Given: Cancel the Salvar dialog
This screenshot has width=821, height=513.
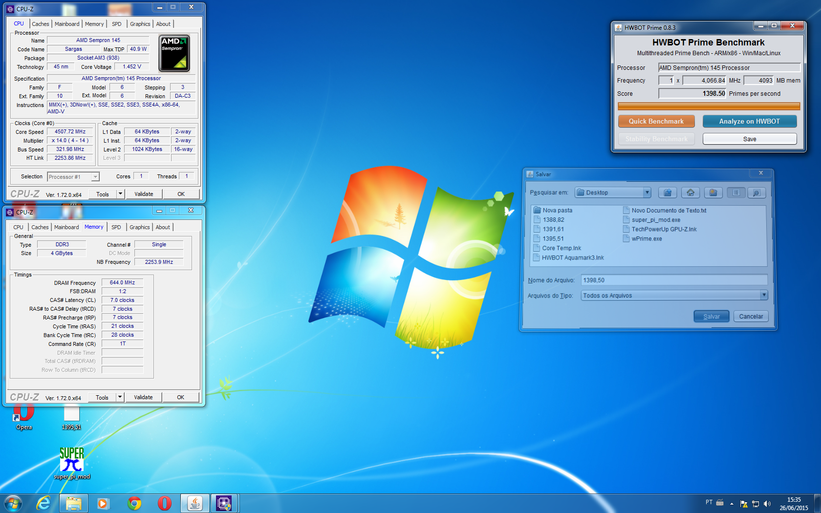Looking at the screenshot, I should tap(751, 317).
